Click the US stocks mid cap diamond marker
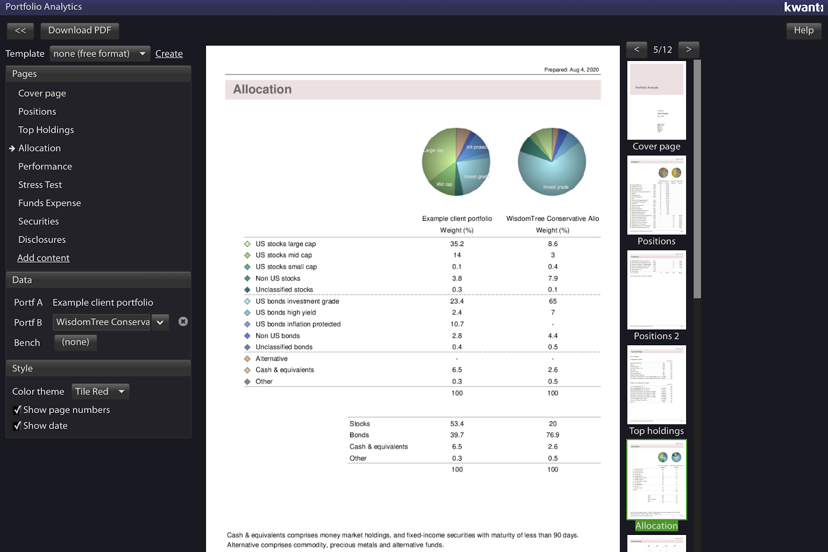Image resolution: width=828 pixels, height=552 pixels. [x=247, y=255]
